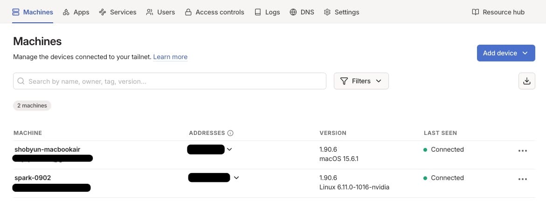Click the download export icon button

click(x=526, y=81)
